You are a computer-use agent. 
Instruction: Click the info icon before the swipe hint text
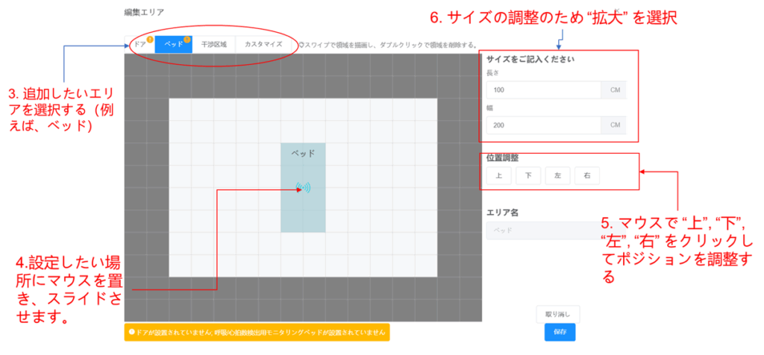[x=301, y=45]
